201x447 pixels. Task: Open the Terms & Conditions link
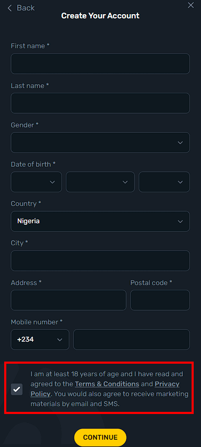coord(107,384)
